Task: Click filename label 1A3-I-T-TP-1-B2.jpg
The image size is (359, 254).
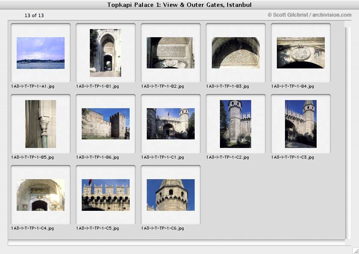Action: [163, 86]
